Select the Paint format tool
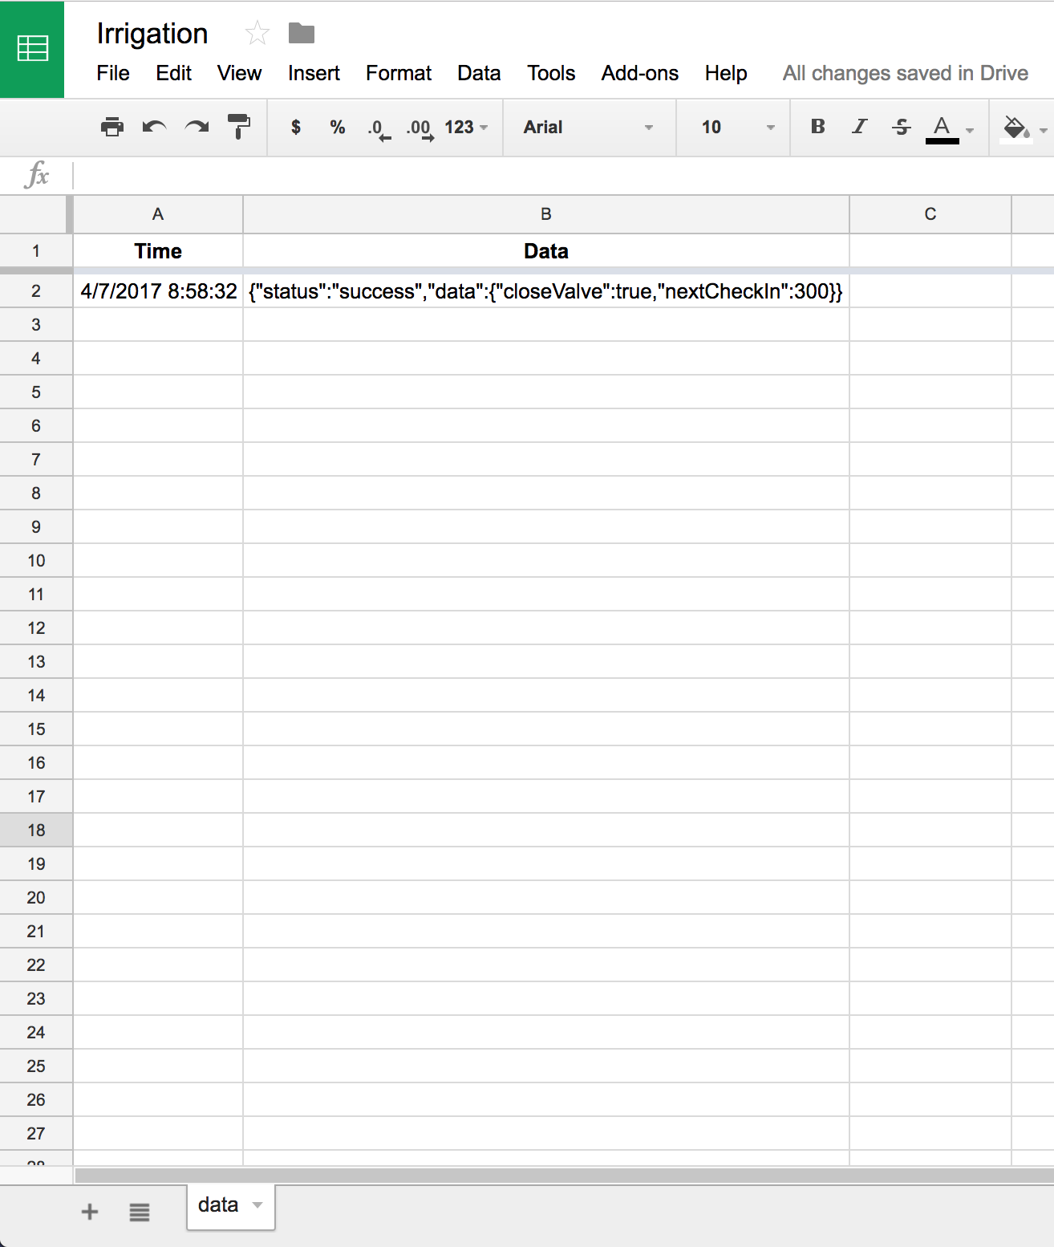 coord(238,127)
